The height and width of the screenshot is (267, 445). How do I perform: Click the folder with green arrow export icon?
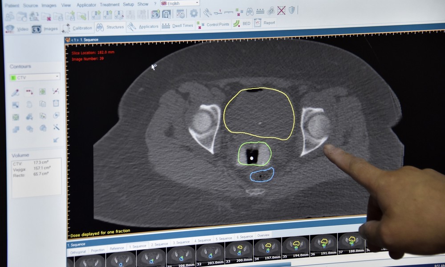81,16
